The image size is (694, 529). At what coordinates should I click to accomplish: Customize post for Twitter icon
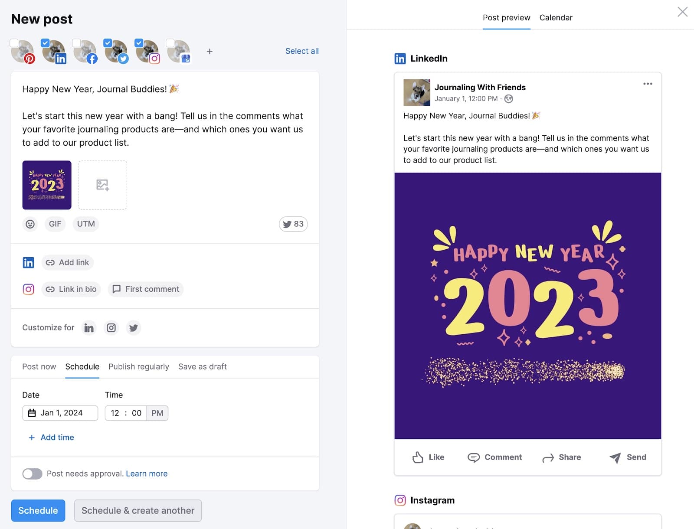click(x=134, y=328)
